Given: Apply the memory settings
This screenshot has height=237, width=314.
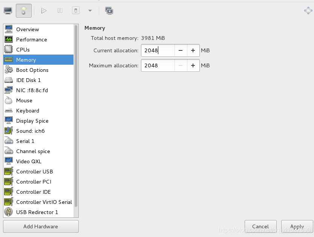Looking at the screenshot, I should (297, 226).
